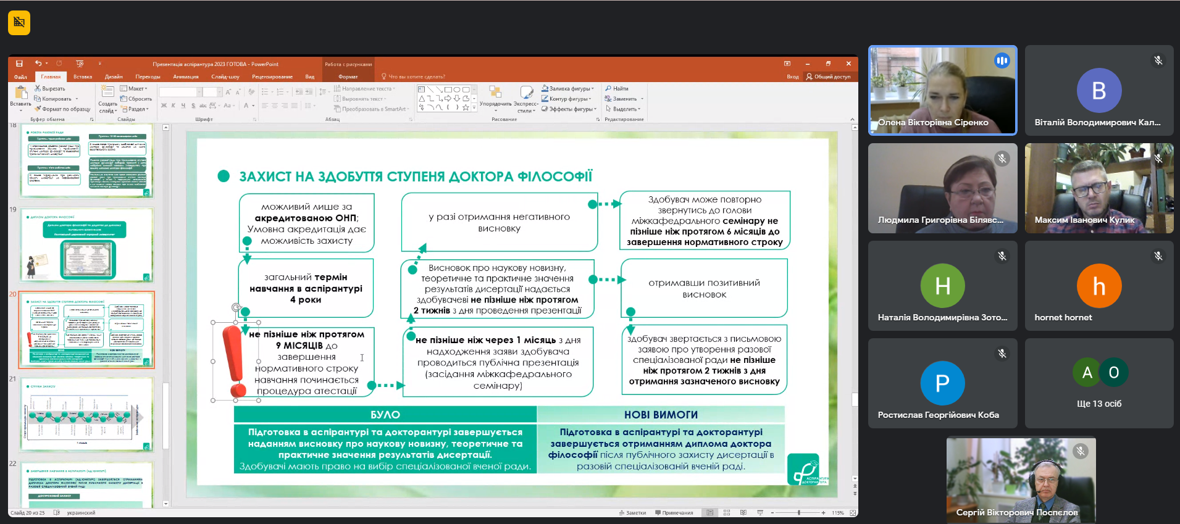Click the Упорядочить arrange icon
1180x524 pixels.
(x=495, y=92)
